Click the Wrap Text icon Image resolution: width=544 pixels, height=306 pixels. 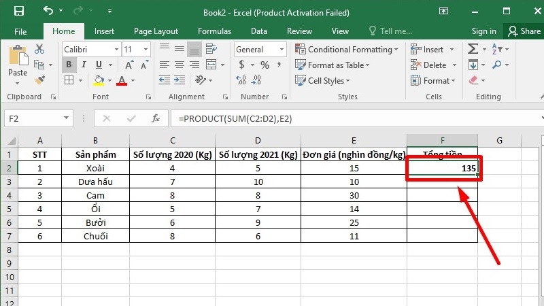coord(211,49)
